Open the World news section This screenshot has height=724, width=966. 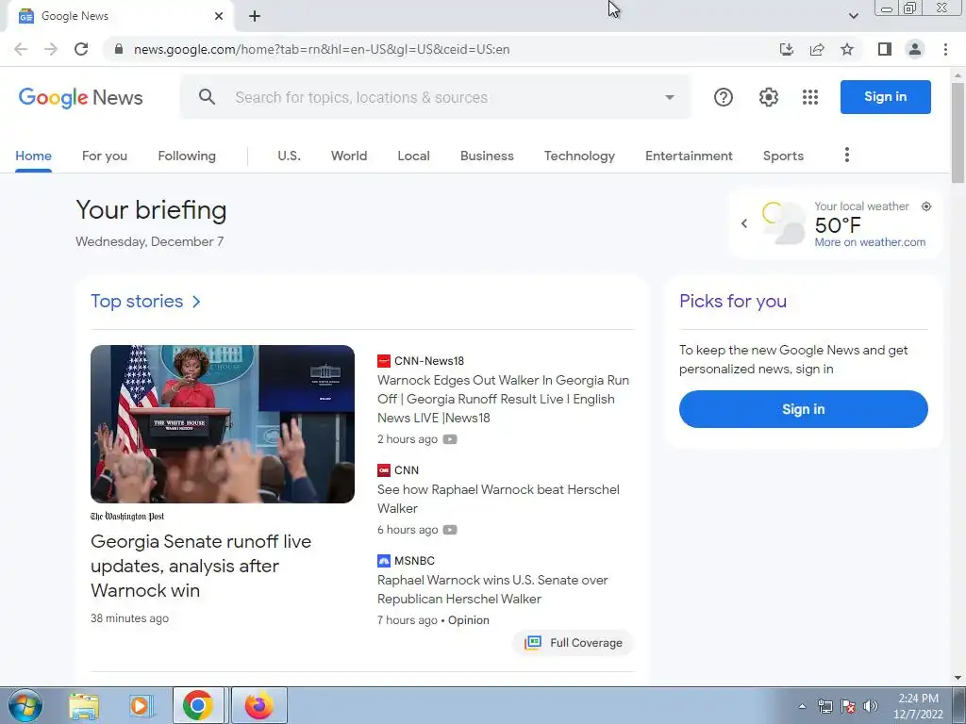point(349,156)
